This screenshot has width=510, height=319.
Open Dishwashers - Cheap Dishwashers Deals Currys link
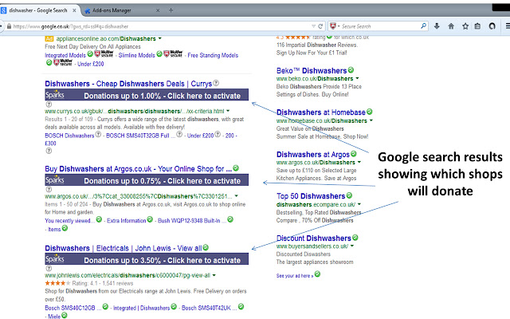(128, 84)
